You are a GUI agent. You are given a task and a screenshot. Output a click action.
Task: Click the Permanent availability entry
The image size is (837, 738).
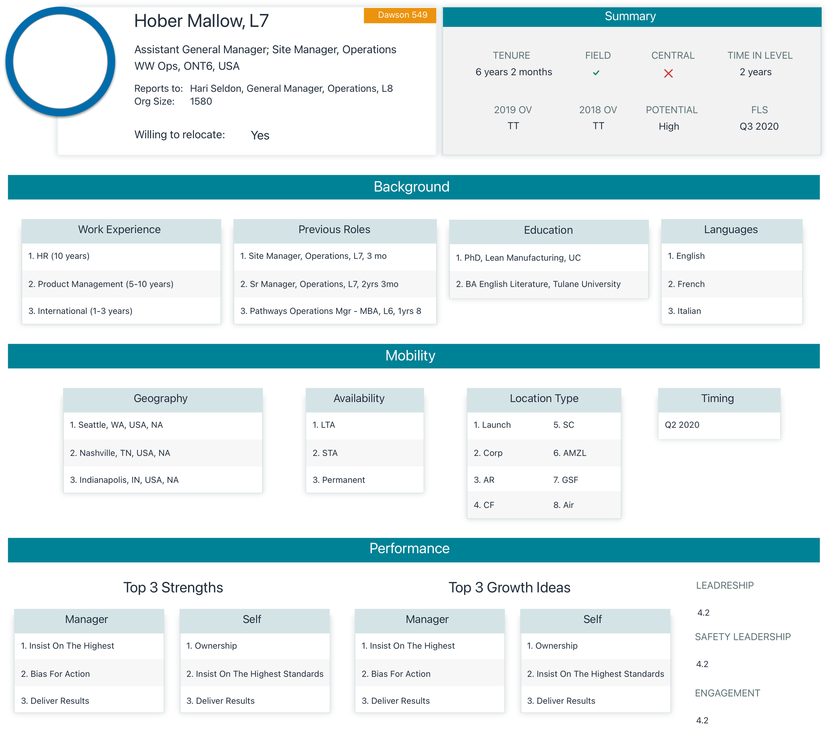click(x=338, y=480)
